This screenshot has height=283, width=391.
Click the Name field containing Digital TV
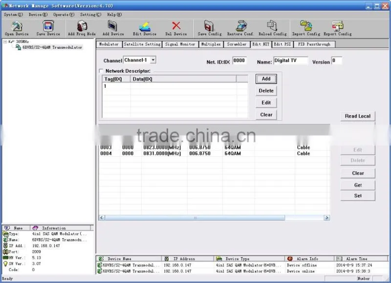point(290,61)
